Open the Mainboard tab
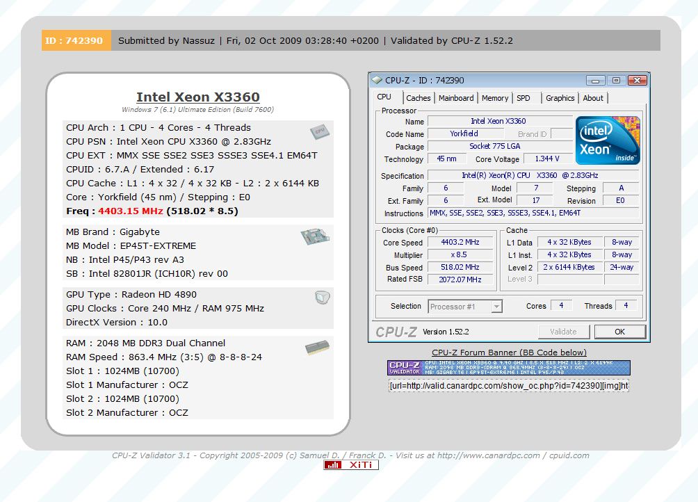The width and height of the screenshot is (698, 502). (456, 98)
